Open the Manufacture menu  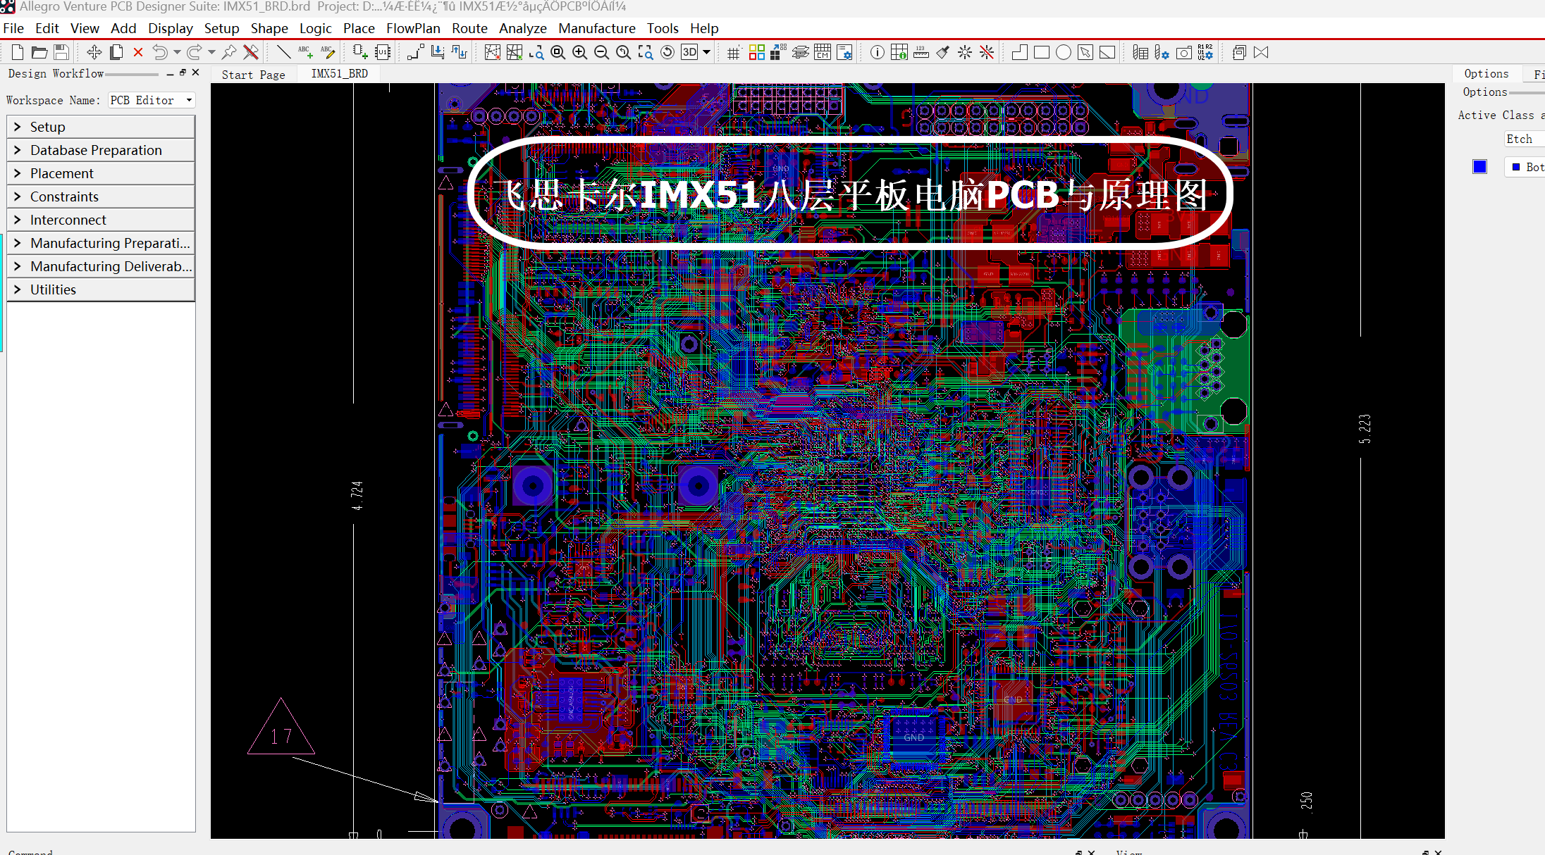[x=596, y=28]
